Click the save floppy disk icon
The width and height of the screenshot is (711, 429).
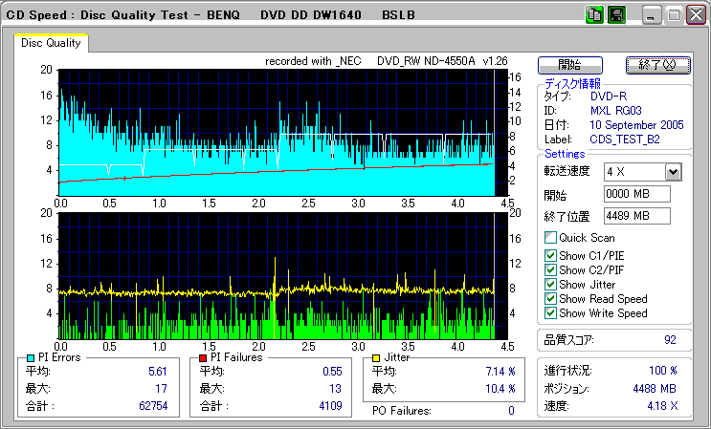click(x=616, y=15)
